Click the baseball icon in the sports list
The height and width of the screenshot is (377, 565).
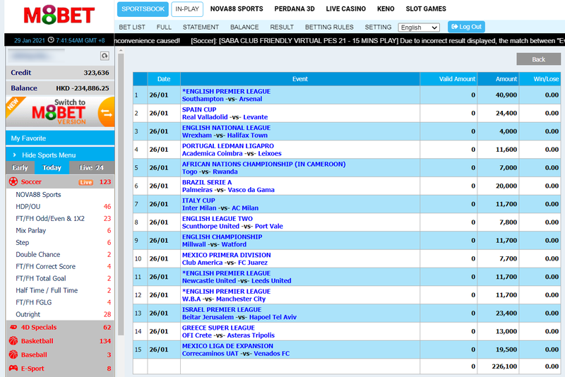[13, 354]
